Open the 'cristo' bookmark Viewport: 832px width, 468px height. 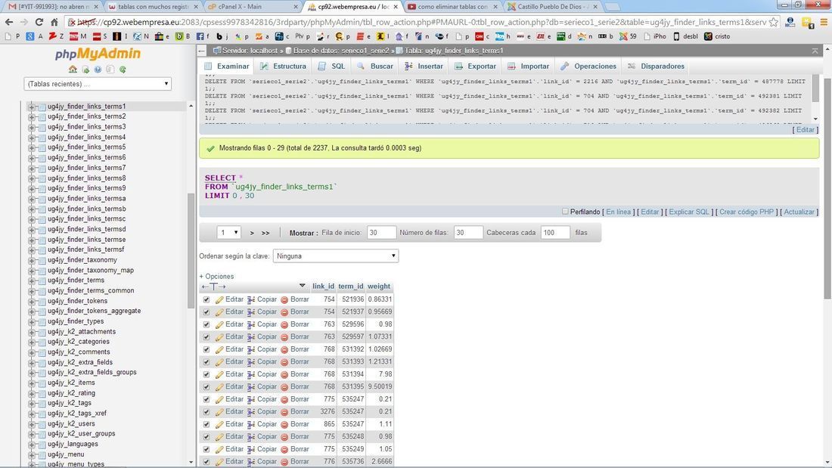tap(717, 36)
